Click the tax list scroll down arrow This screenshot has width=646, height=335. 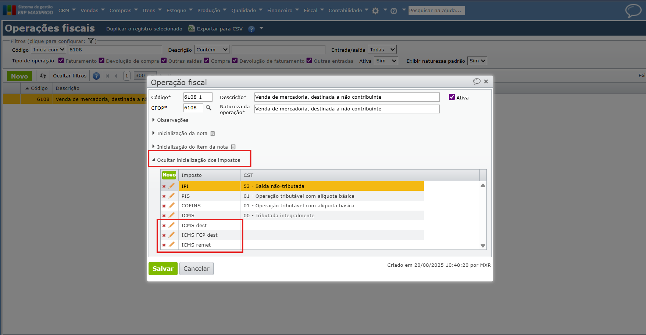click(x=483, y=246)
